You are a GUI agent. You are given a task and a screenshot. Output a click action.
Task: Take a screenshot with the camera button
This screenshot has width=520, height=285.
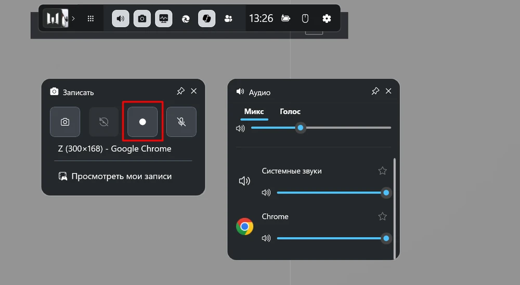pyautogui.click(x=65, y=122)
